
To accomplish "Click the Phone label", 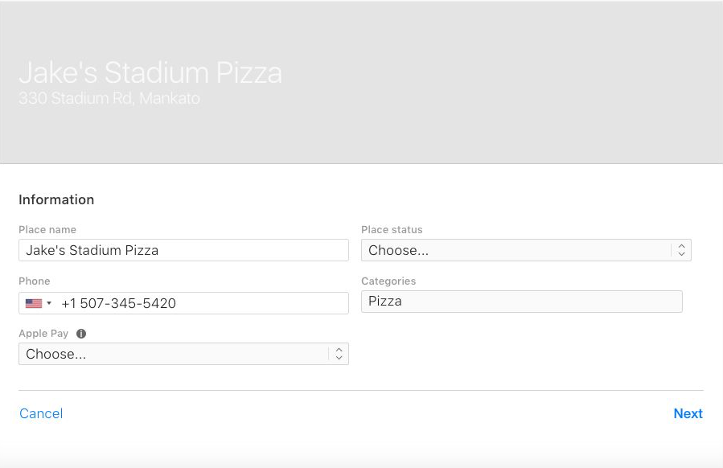I will click(x=34, y=281).
